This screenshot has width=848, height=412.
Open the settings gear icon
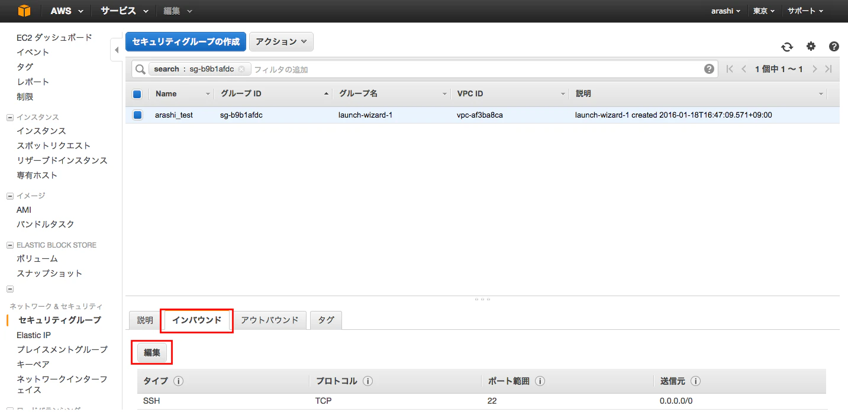coord(811,47)
